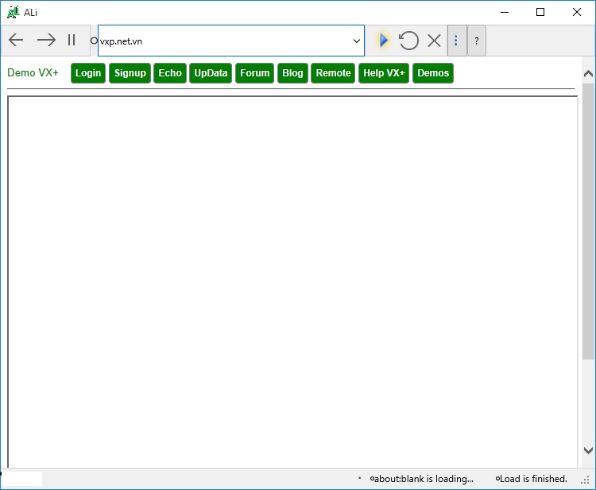Expand the address bar dropdown arrow
The width and height of the screenshot is (596, 490).
coord(356,41)
